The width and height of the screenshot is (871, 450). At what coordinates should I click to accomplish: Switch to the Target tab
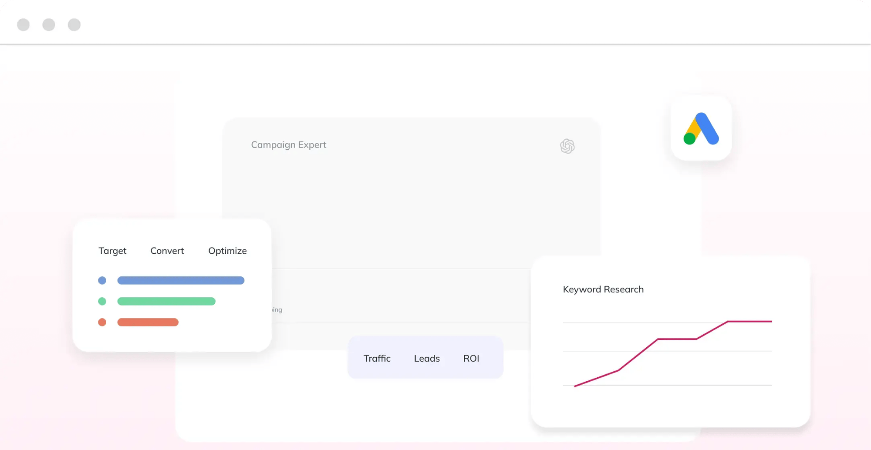click(112, 251)
